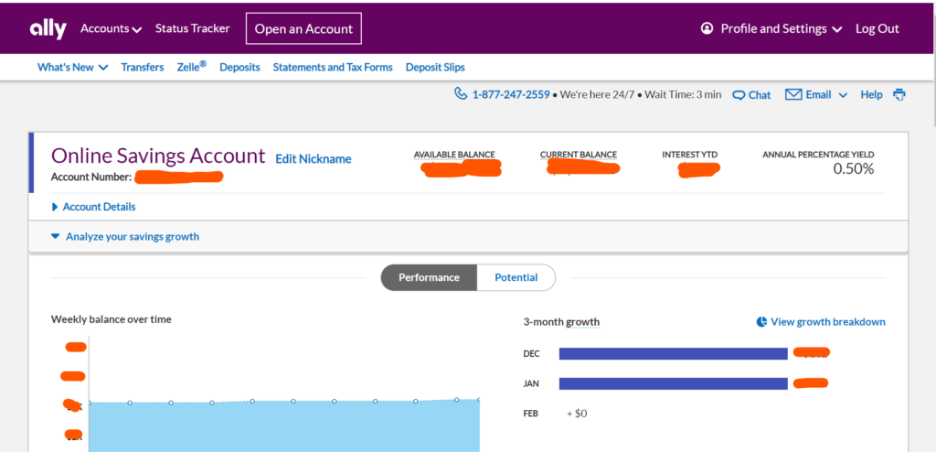Go to Deposits

(240, 68)
